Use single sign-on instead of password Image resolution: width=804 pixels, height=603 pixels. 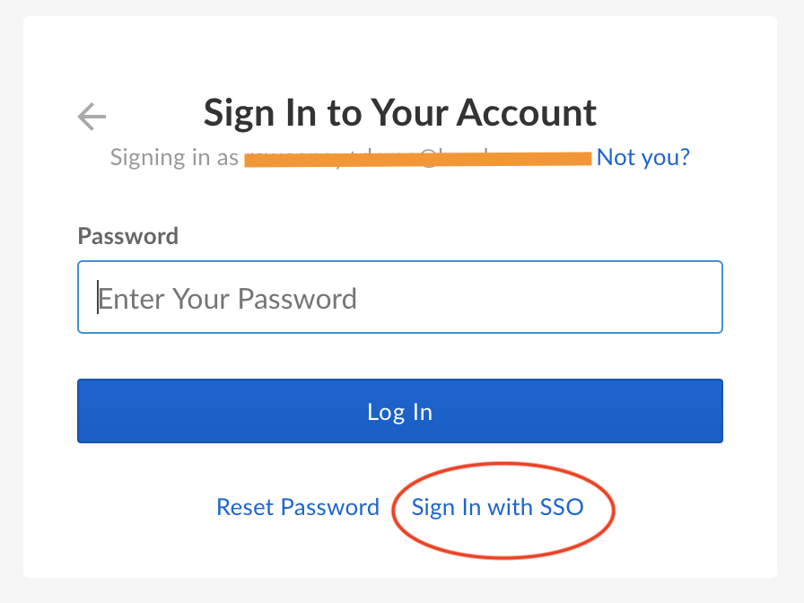point(497,507)
